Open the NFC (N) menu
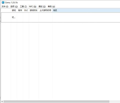The width and height of the screenshot is (120, 103). [x=32, y=7]
